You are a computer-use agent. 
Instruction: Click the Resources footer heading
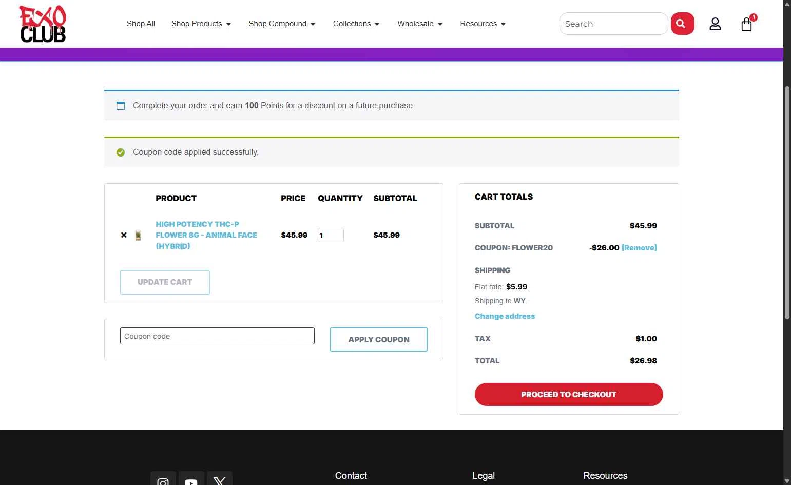pos(605,476)
